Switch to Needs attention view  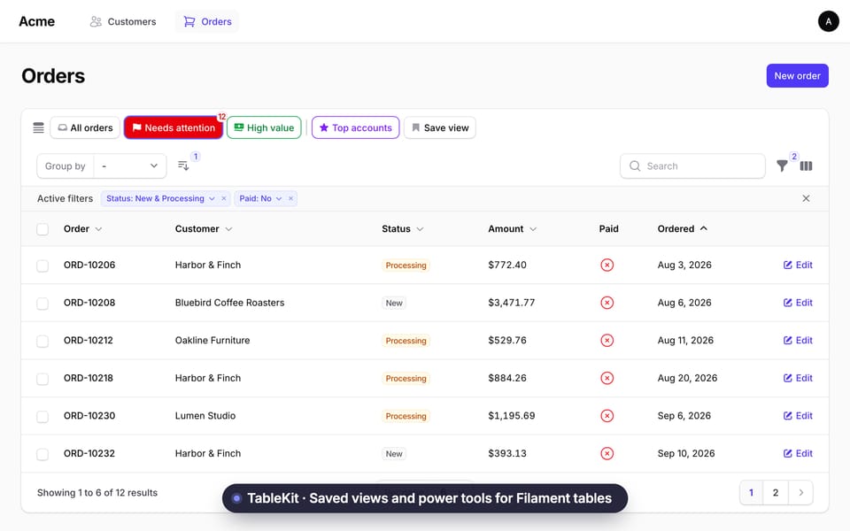(x=174, y=127)
